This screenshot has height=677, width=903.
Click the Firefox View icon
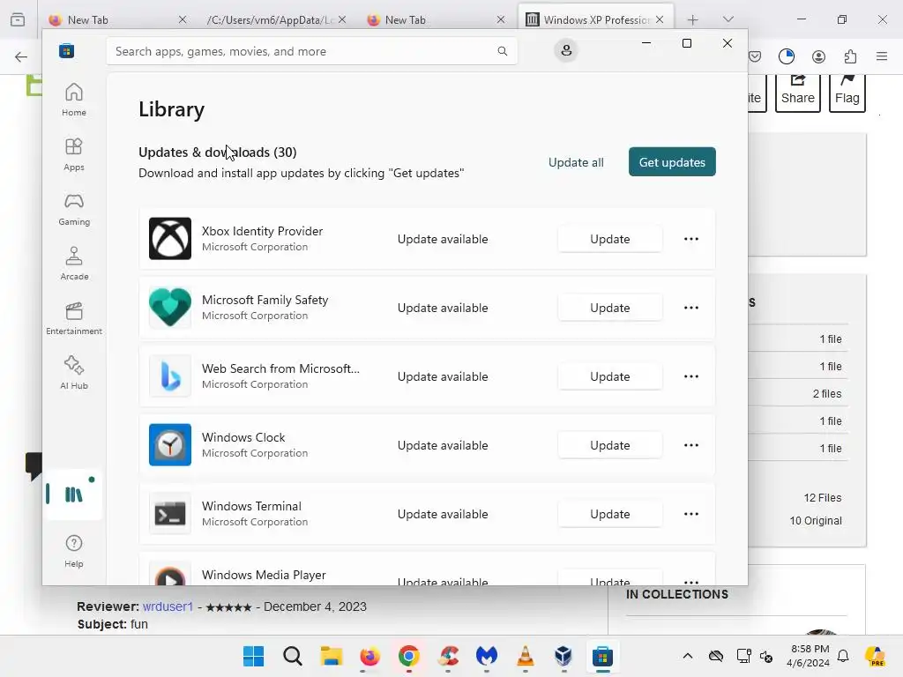pos(18,19)
